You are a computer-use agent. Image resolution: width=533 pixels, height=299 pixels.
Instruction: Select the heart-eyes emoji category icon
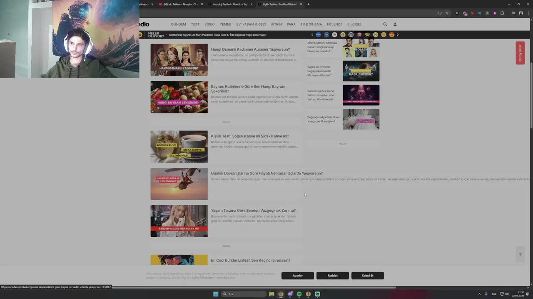[392, 35]
